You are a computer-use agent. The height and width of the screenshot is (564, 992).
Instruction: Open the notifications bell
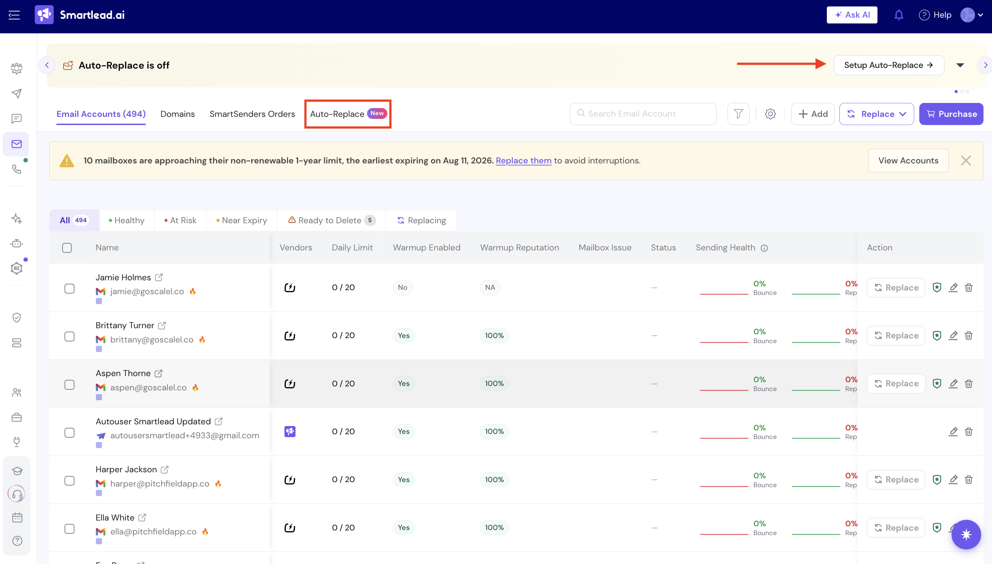(x=899, y=15)
